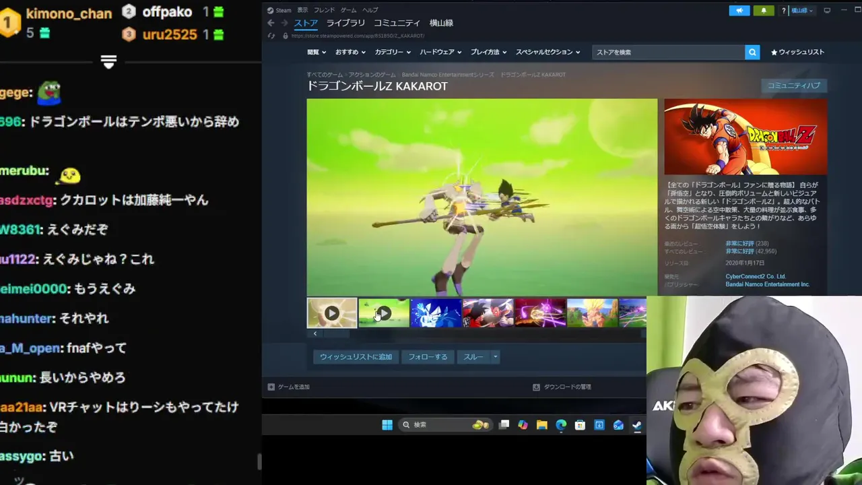Click the Steam icon on the taskbar
Screen dimensions: 862x485
(636, 425)
